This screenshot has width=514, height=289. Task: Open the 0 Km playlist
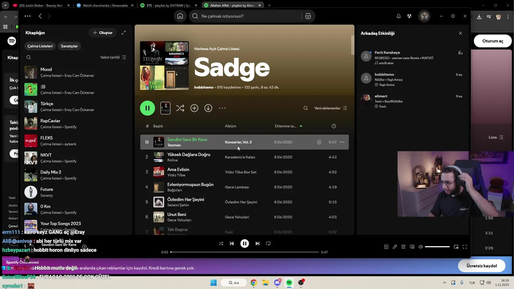[x=75, y=209]
